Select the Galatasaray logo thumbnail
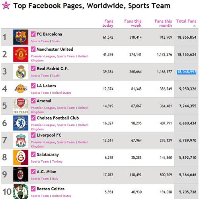 click(x=21, y=158)
